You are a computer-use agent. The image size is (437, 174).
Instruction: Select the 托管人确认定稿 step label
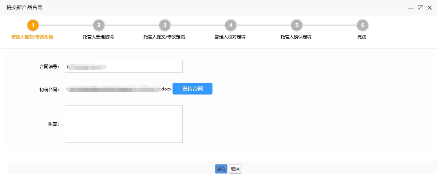(296, 37)
